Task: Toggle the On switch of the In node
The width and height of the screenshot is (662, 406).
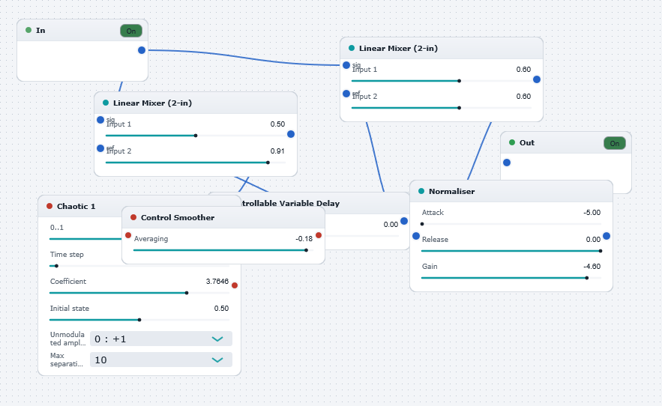Action: coord(131,31)
